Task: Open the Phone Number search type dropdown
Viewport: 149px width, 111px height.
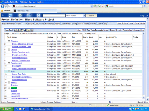Action: pos(84,16)
